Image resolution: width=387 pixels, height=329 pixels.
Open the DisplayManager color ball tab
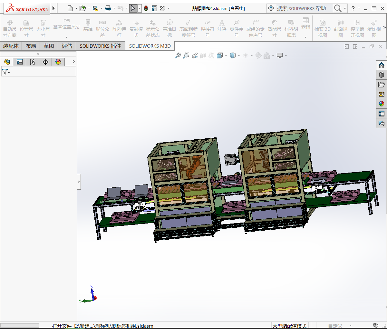click(58, 62)
